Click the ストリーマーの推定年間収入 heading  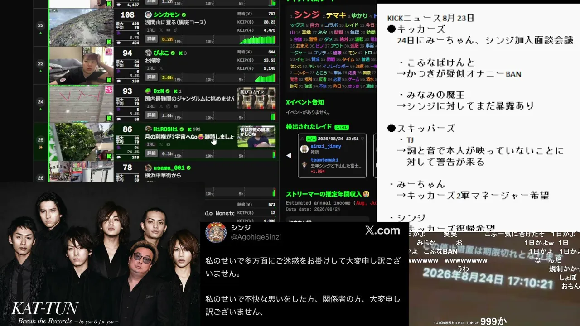327,194
